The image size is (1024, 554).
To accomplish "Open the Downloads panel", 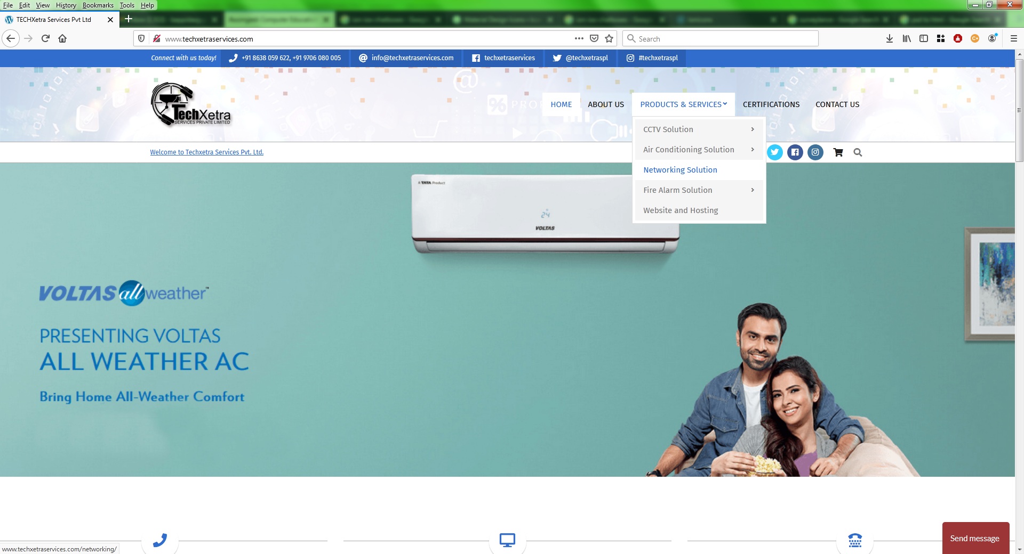I will [x=890, y=38].
